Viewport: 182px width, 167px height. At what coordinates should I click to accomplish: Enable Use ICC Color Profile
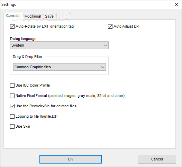pyautogui.click(x=12, y=86)
